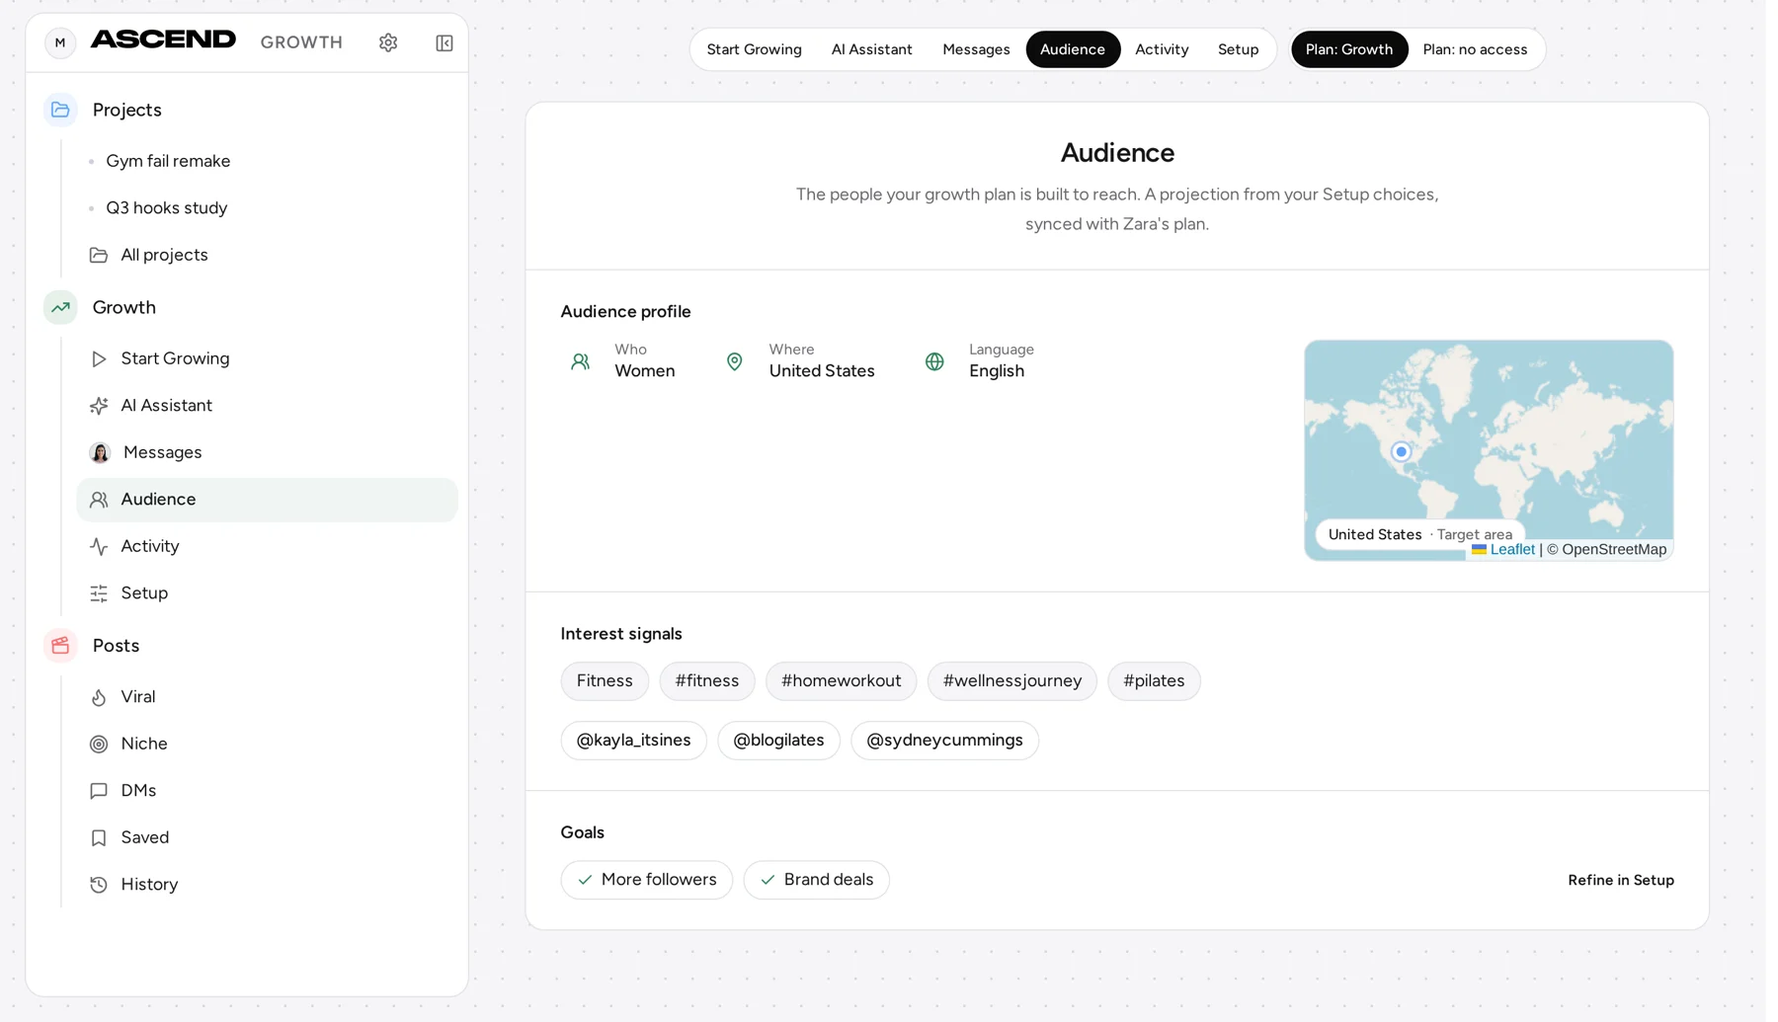The image size is (1778, 1022).
Task: Toggle the Brand deals goal chip
Action: coord(817,880)
